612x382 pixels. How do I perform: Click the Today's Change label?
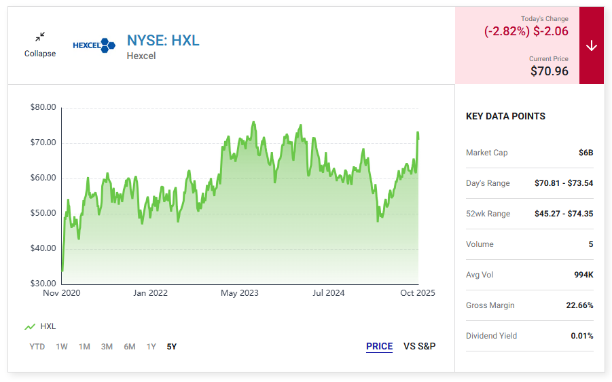[545, 19]
